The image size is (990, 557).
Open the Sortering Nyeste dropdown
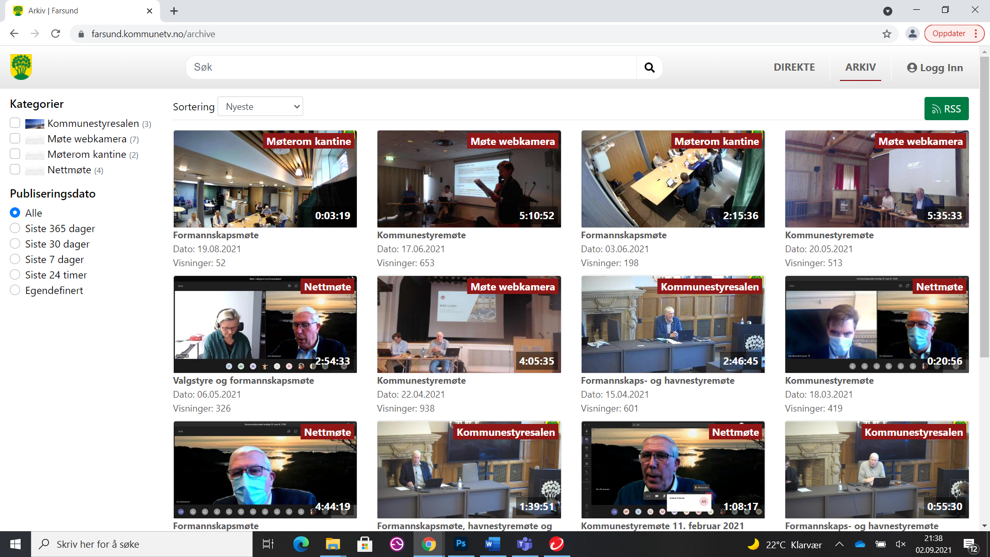pyautogui.click(x=260, y=107)
